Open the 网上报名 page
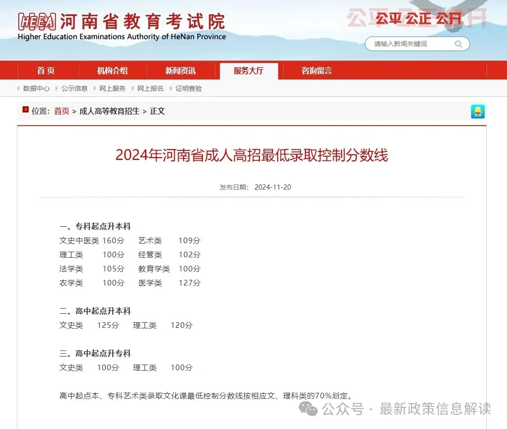 click(150, 88)
